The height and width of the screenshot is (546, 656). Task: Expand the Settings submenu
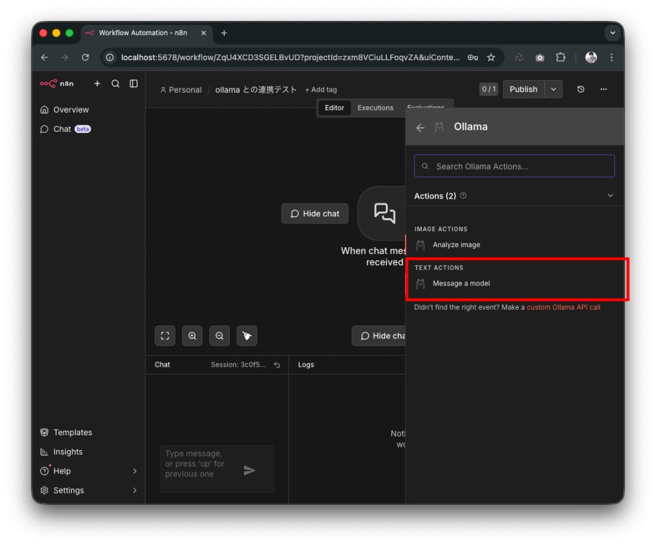coord(135,490)
